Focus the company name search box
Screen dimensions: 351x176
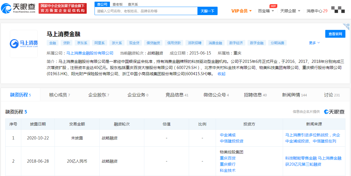click(146, 11)
